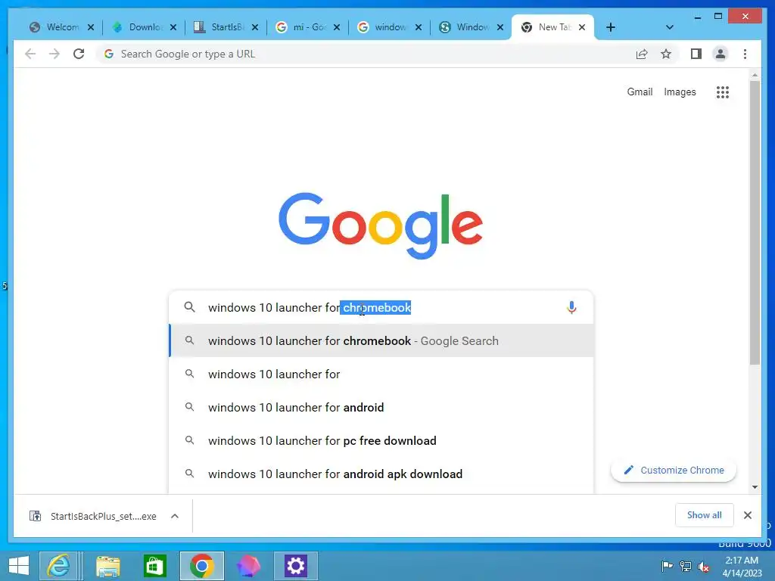Reload the current page
775x581 pixels.
coord(79,54)
